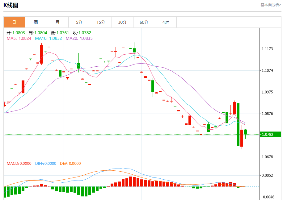The height and width of the screenshot is (200, 283).
Task: Click the MA20: 1.0835 label
Action: [x=79, y=38]
